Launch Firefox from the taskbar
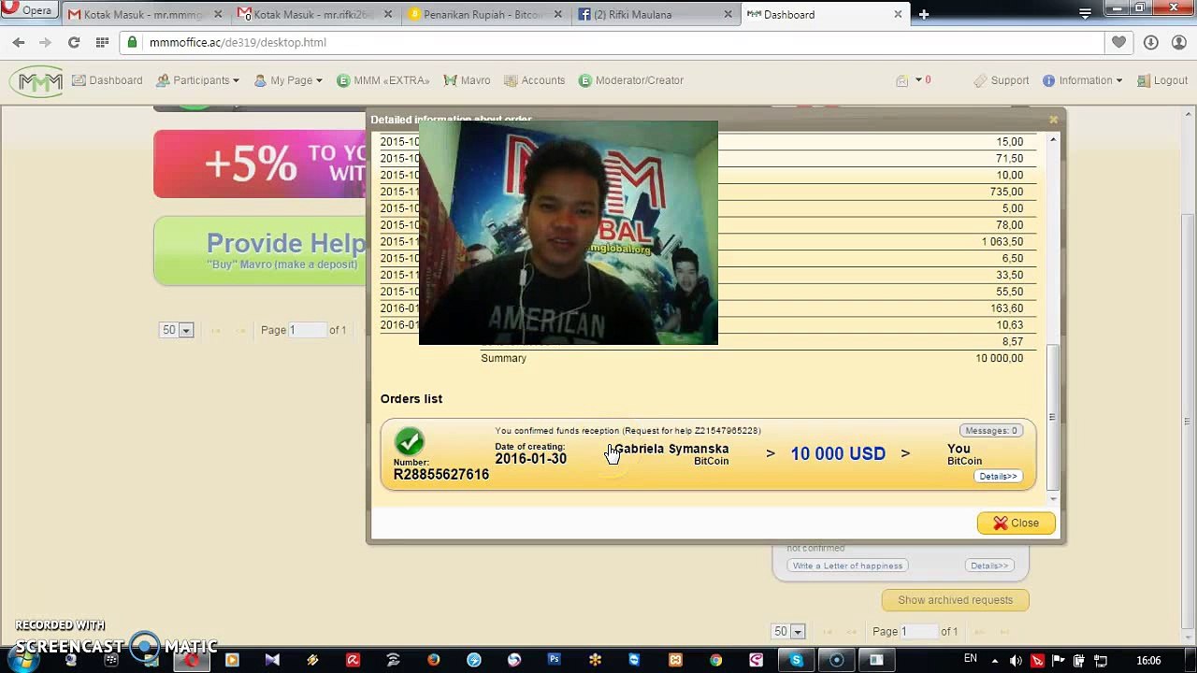Image resolution: width=1197 pixels, height=673 pixels. click(434, 660)
